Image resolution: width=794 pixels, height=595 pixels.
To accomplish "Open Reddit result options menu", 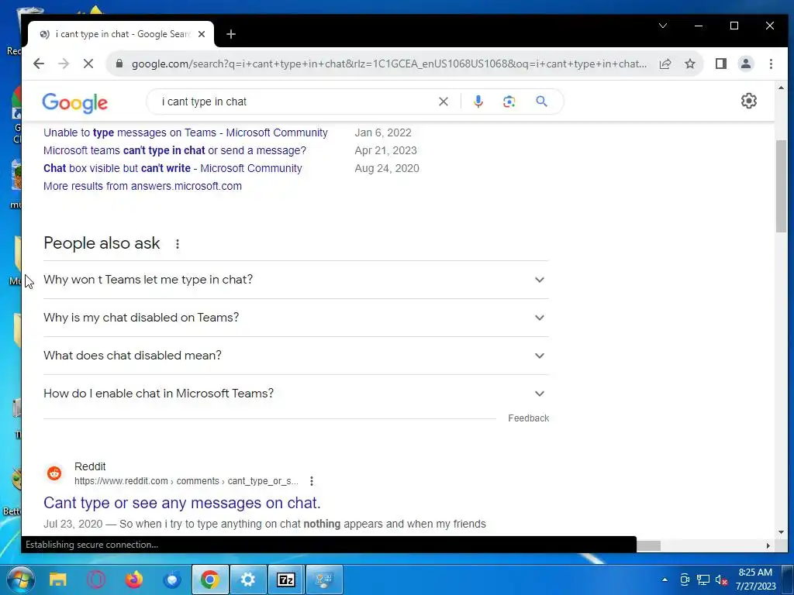I will click(x=312, y=481).
